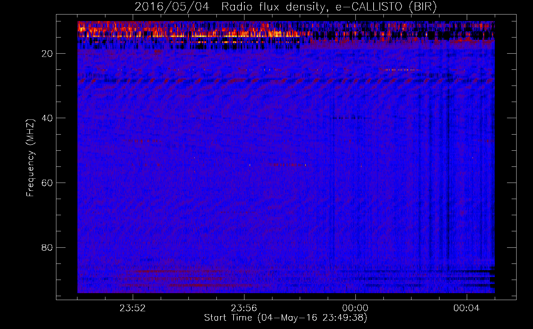533x329 pixels.
Task: Click the "Start Time (04-May-16 23:49:38)" label
Action: coord(286,318)
